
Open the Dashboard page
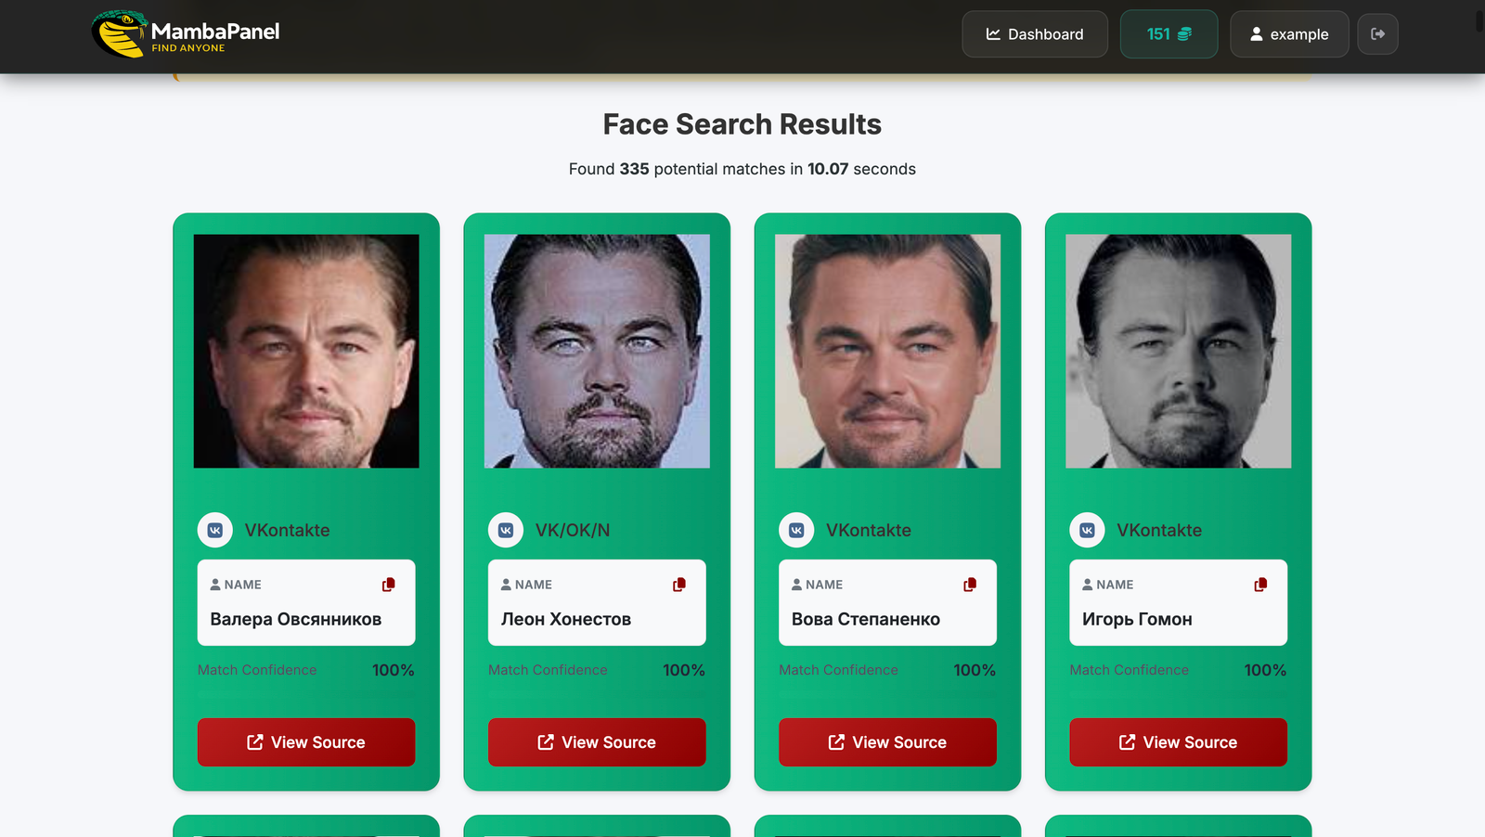pyautogui.click(x=1034, y=34)
